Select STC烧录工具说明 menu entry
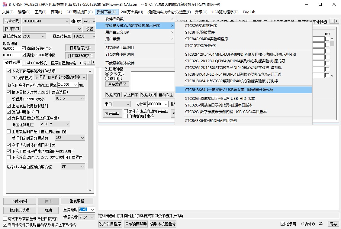This screenshot has height=229, width=341. click(135, 48)
